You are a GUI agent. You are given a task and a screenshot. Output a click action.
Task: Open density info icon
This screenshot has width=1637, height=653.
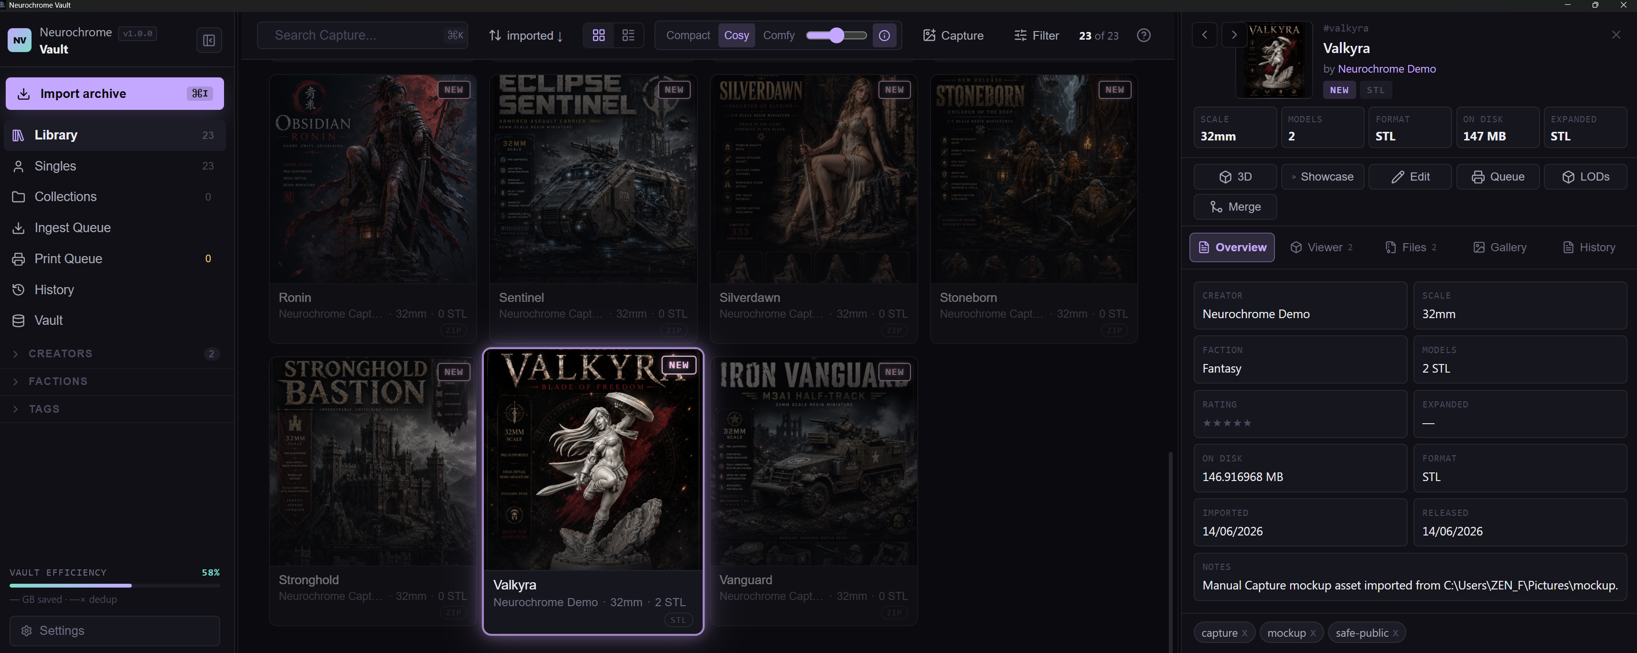[884, 35]
